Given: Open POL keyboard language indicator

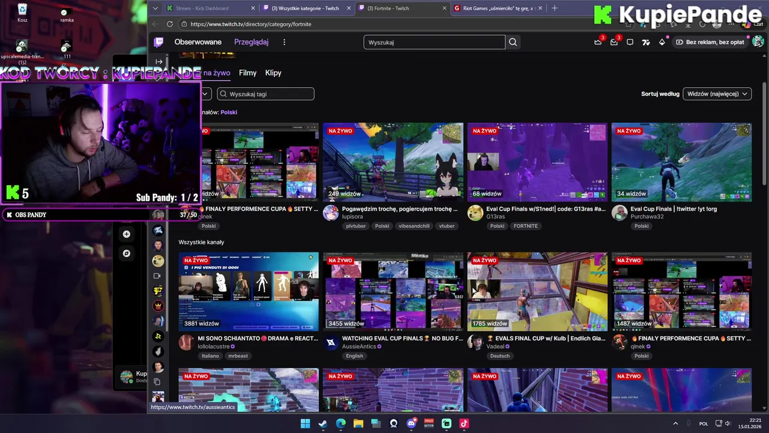Looking at the screenshot, I should [704, 423].
